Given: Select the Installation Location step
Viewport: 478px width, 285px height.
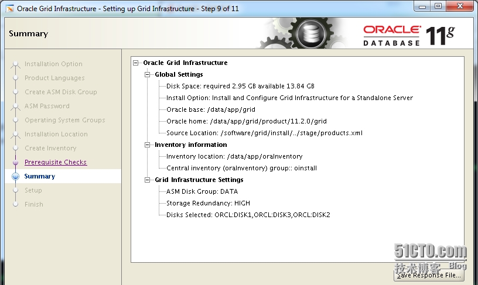Looking at the screenshot, I should tap(56, 134).
